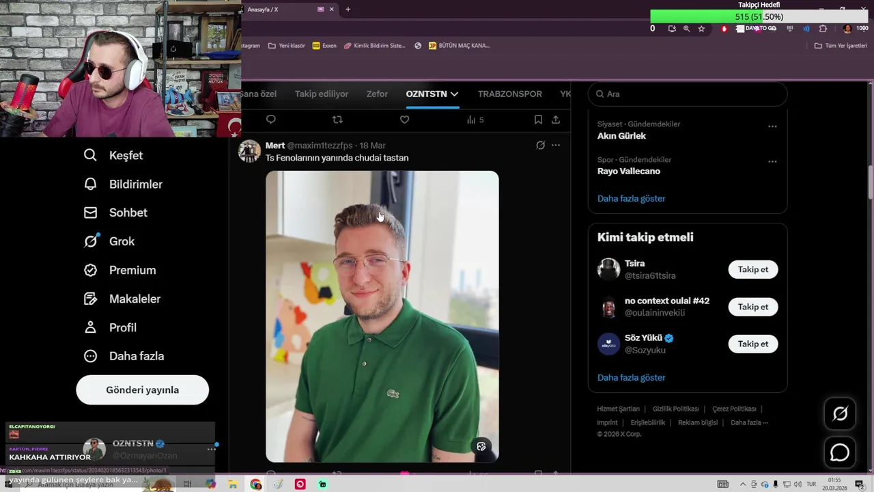Open the Keşfet explore page
The image size is (874, 492).
pyautogui.click(x=113, y=155)
